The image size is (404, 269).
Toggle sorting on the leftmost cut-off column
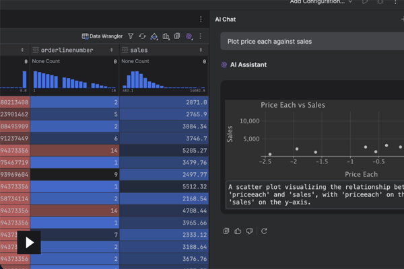pos(22,50)
